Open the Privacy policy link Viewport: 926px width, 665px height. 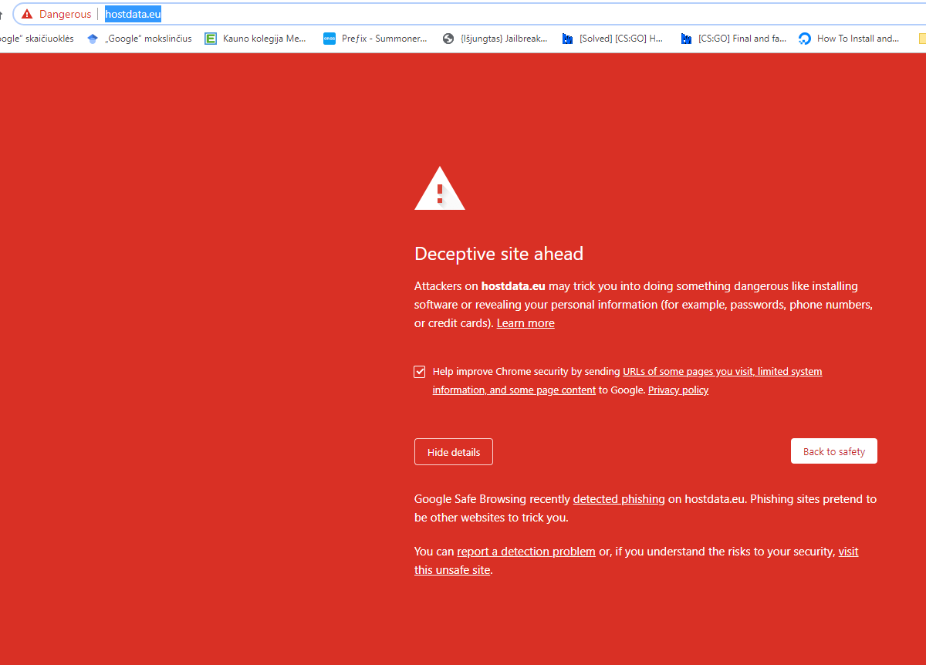(678, 390)
